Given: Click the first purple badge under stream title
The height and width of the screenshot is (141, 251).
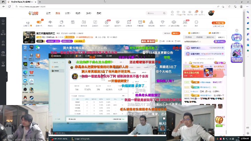Looking at the screenshot, I should pyautogui.click(x=53, y=41).
